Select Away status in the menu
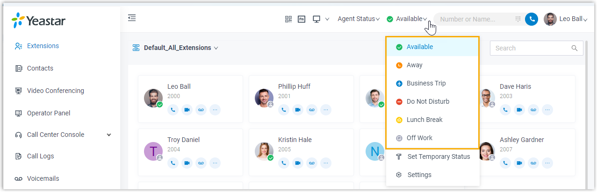Image resolution: width=597 pixels, height=192 pixels. click(x=432, y=65)
